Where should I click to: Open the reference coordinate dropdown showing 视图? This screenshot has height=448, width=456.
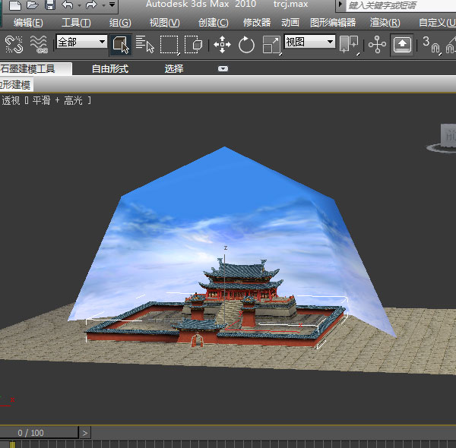309,42
